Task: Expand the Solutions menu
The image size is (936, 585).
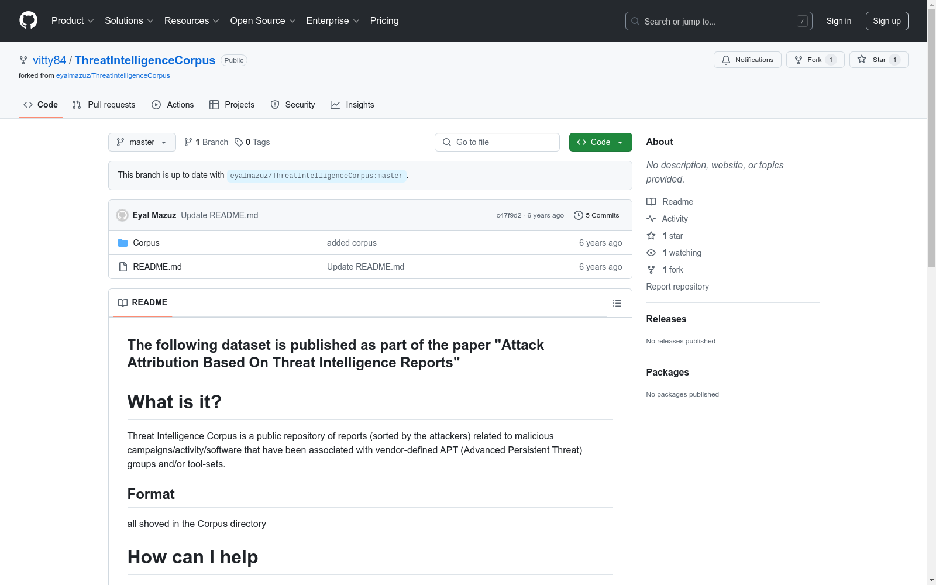Action: pyautogui.click(x=129, y=21)
